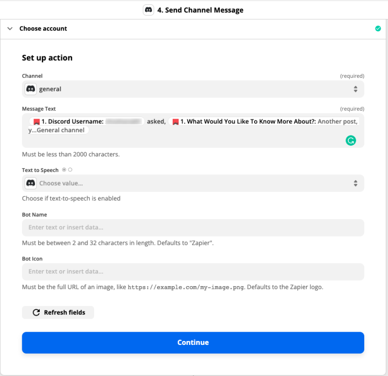
Task: Open the Channel dropdown showing general
Action: 193,89
